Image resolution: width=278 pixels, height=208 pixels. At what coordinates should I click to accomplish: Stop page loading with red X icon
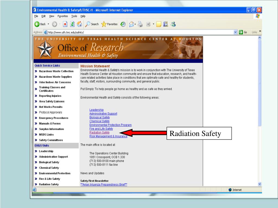point(65,24)
